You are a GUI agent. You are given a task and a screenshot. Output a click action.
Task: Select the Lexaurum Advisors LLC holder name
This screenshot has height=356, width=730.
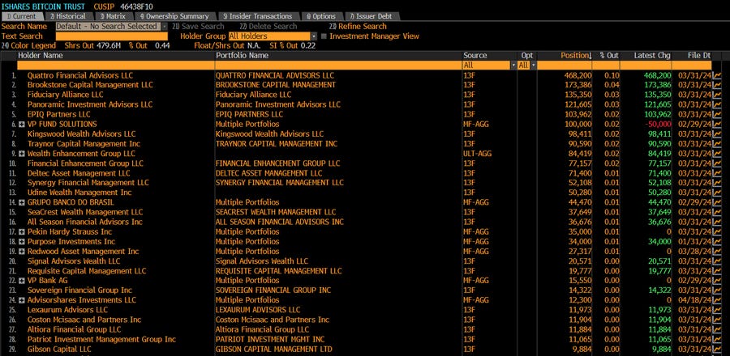pyautogui.click(x=67, y=310)
